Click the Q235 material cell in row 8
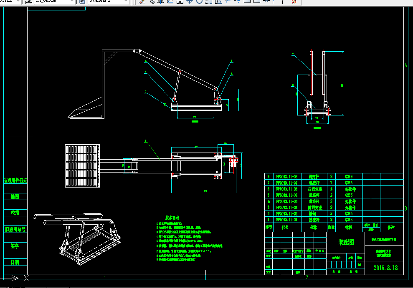This screenshot has width=413, height=288. click(x=349, y=177)
